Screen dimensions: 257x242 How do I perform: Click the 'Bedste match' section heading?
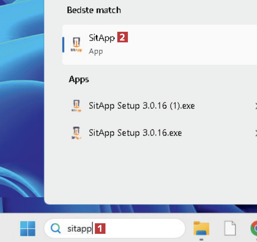point(94,10)
